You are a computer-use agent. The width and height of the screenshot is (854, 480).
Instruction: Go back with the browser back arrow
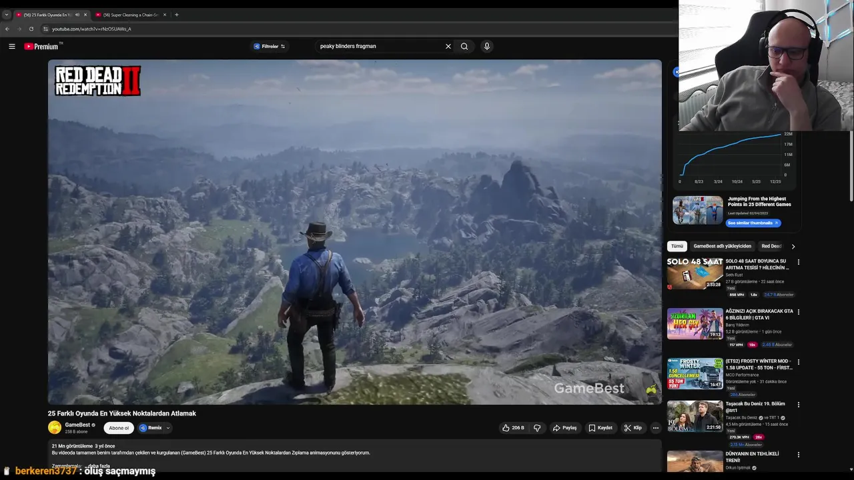coord(7,29)
